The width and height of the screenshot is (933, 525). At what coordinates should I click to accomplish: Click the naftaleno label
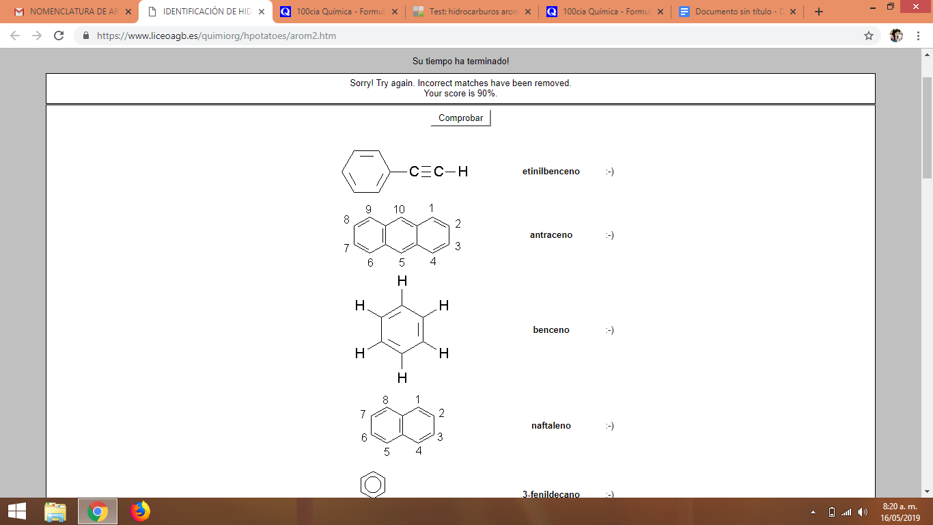tap(551, 426)
